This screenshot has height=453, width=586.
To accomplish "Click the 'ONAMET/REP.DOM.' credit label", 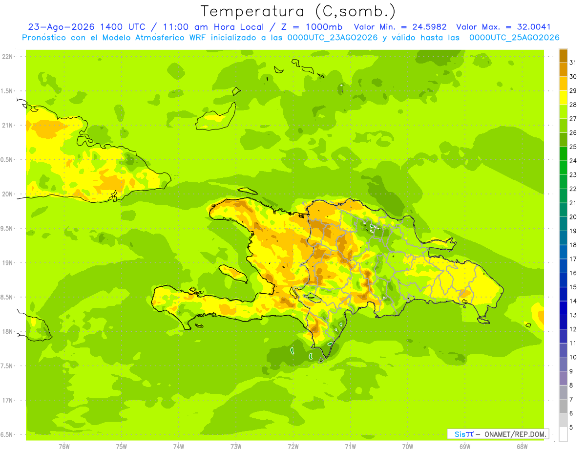I will [x=515, y=434].
